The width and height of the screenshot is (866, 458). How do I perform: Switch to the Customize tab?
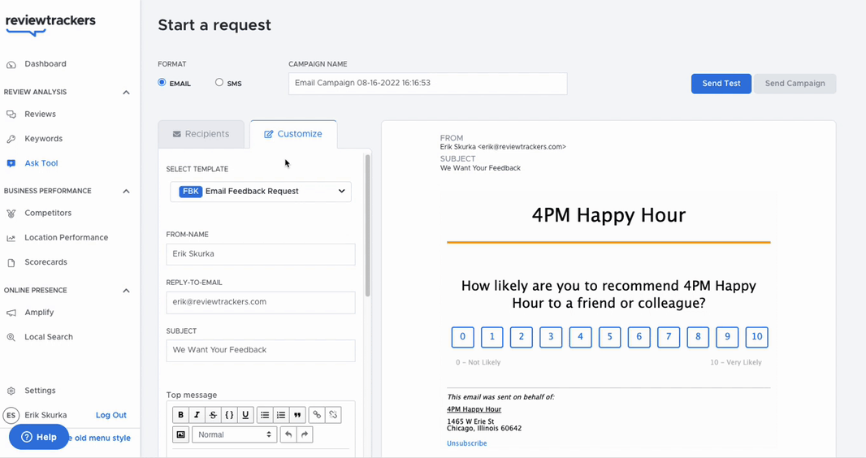293,134
